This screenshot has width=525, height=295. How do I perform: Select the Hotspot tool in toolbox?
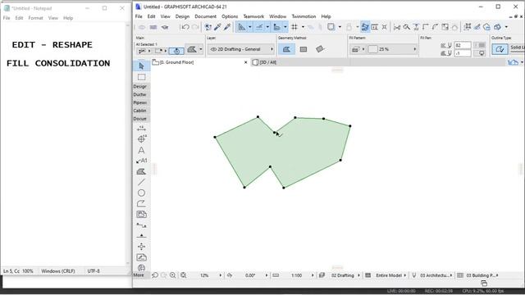141,247
